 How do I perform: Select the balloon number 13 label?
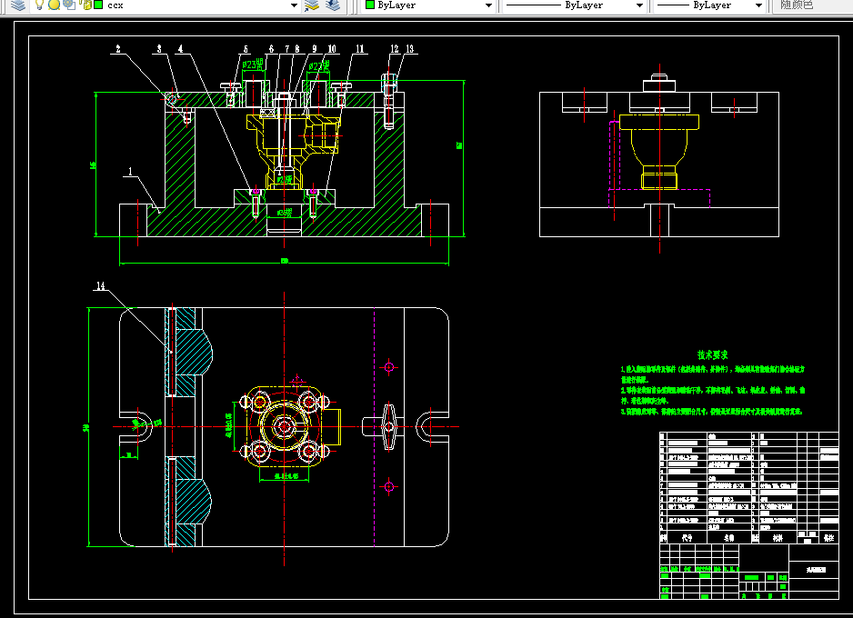[409, 49]
